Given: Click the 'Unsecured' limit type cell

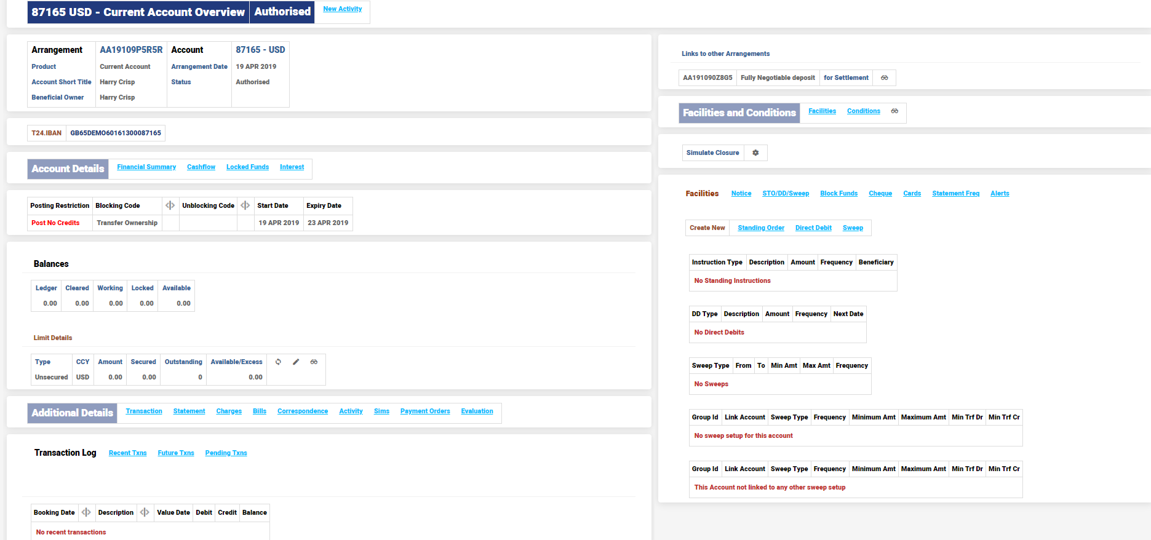Looking at the screenshot, I should pos(51,378).
